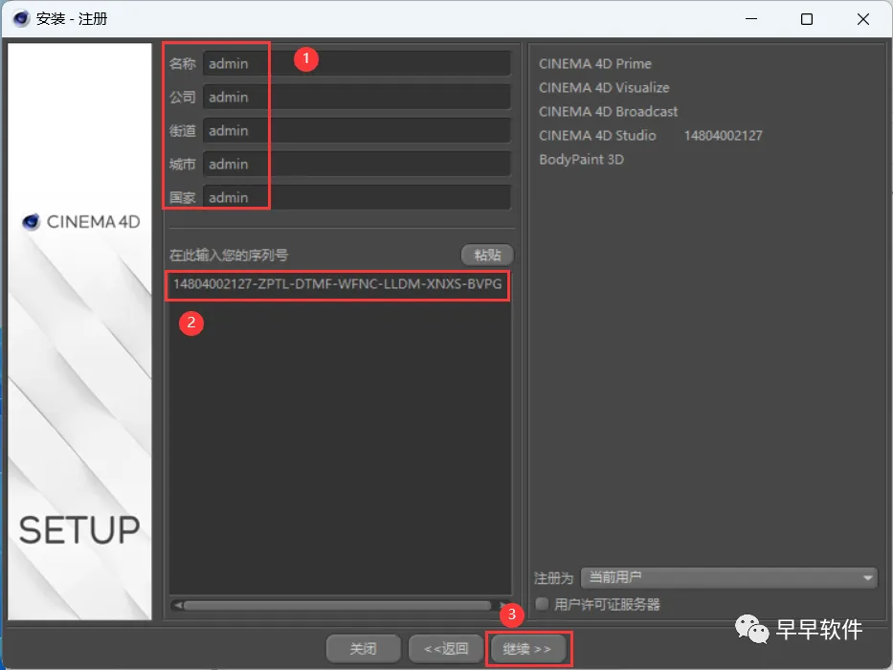Select CINEMA 4D Broadcast entry
This screenshot has width=893, height=670.
tap(608, 112)
